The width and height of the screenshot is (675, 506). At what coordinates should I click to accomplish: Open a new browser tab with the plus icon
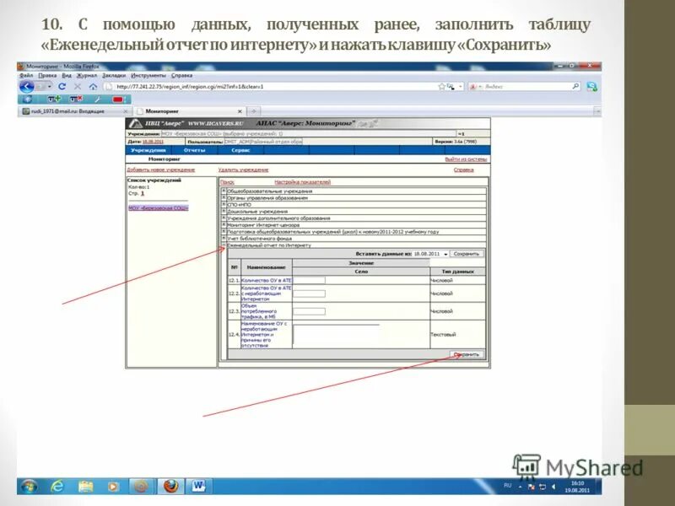tap(253, 110)
